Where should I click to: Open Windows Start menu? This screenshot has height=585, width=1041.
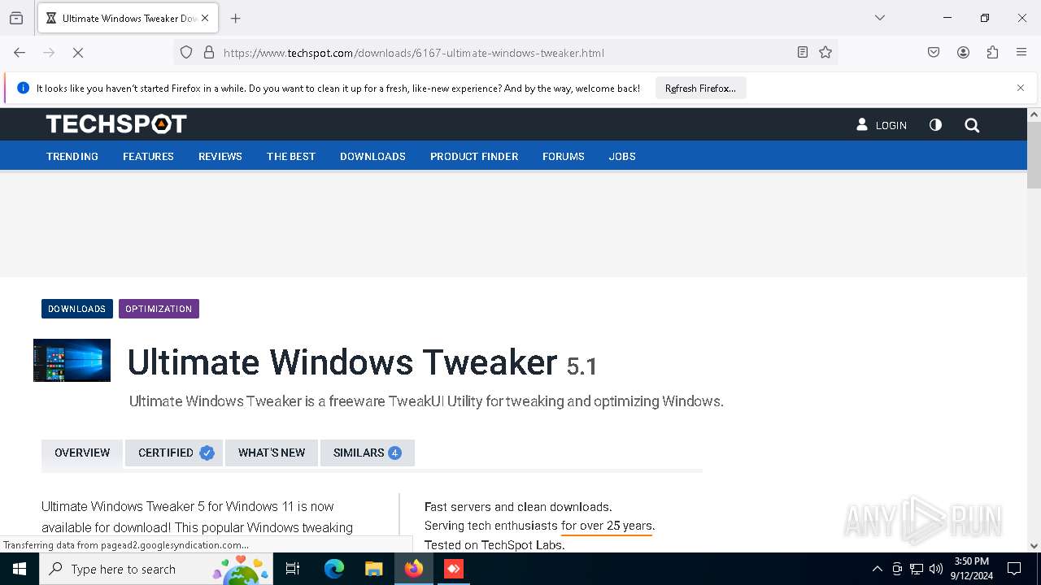(20, 569)
